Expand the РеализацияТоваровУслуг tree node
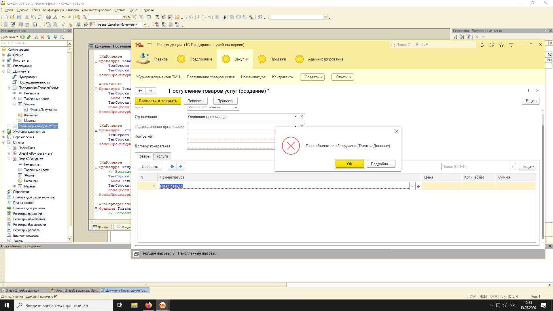 click(9, 126)
